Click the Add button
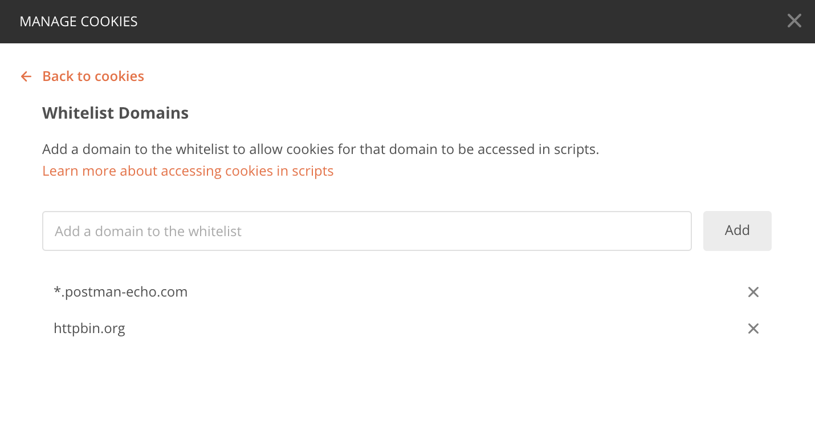The image size is (815, 438). coord(737,230)
